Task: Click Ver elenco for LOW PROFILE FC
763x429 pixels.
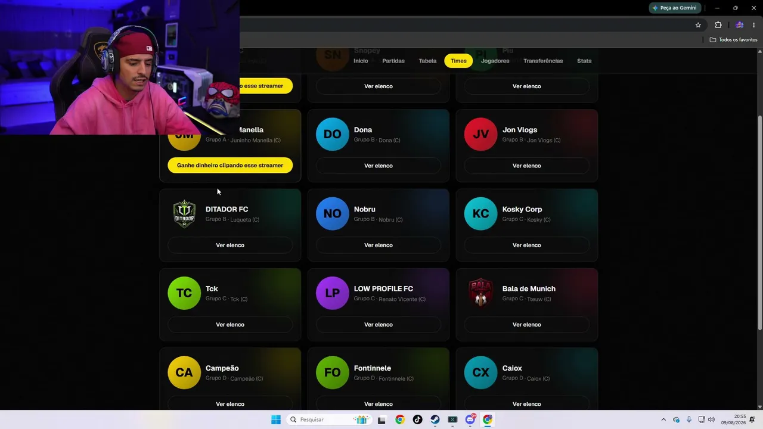Action: pos(379,325)
